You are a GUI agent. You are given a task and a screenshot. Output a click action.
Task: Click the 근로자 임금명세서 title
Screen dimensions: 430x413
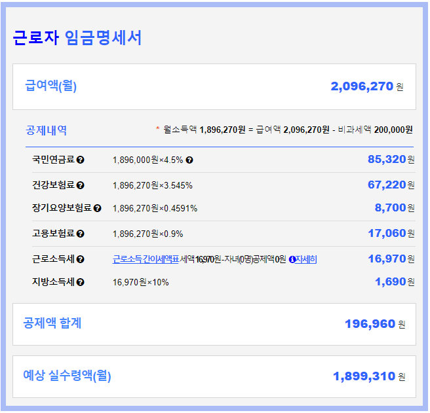click(x=77, y=37)
